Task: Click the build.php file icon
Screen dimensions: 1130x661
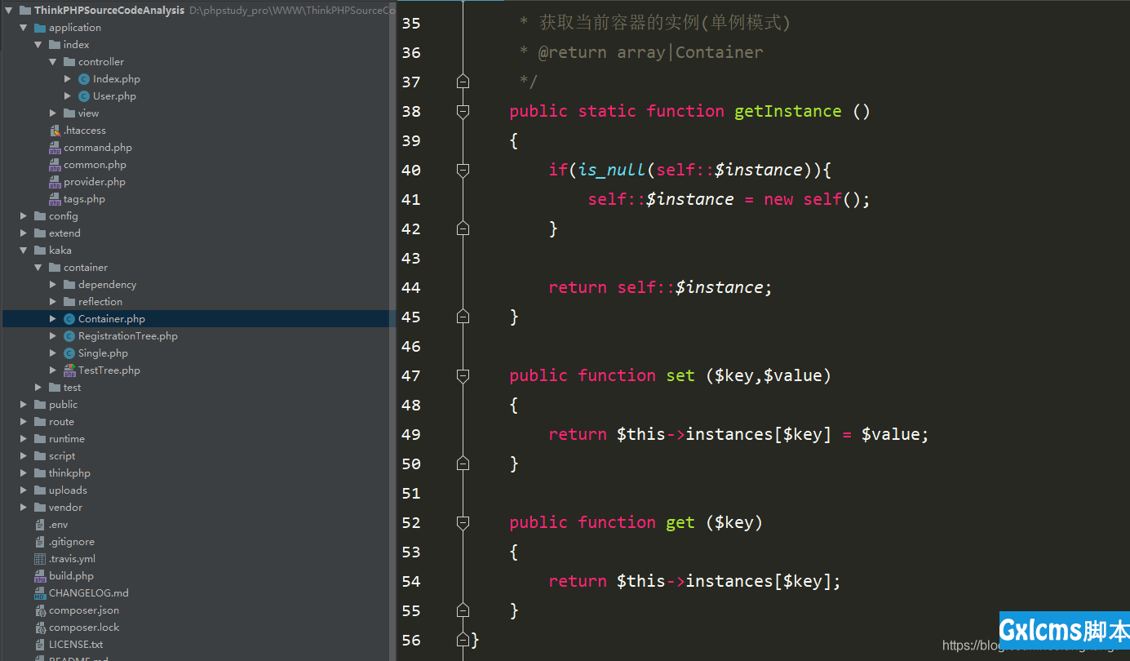Action: [x=40, y=576]
